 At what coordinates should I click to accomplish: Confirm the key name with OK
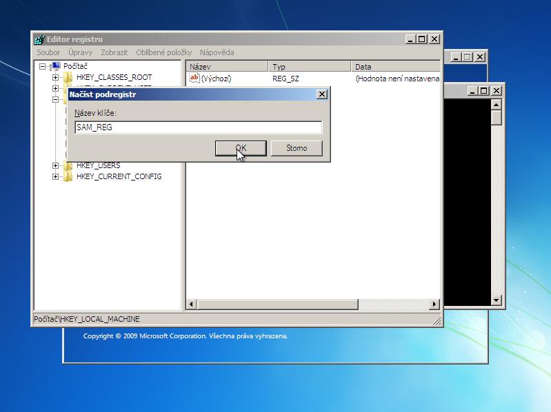point(241,148)
